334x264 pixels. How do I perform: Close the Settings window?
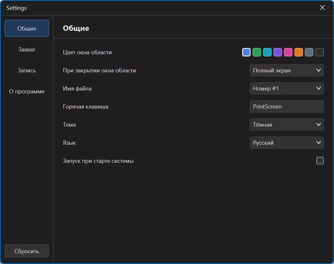322,8
